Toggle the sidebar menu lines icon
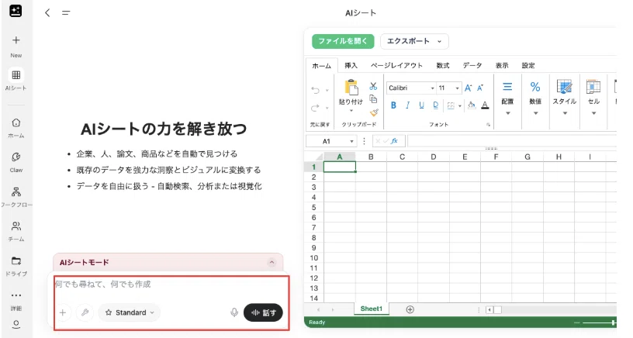Screen dimensions: 633x338 point(66,13)
